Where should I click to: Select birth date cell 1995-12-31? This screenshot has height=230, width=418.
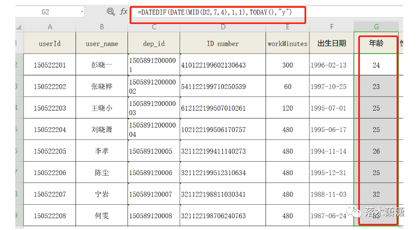[x=332, y=172]
